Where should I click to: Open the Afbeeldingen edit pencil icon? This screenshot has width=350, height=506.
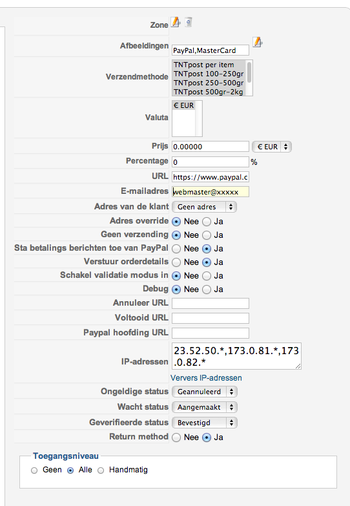258,42
